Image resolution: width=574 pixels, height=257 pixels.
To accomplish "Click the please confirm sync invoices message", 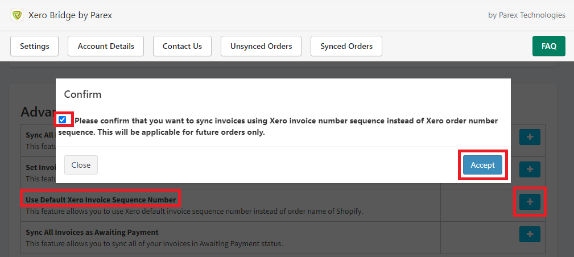I will tap(278, 126).
